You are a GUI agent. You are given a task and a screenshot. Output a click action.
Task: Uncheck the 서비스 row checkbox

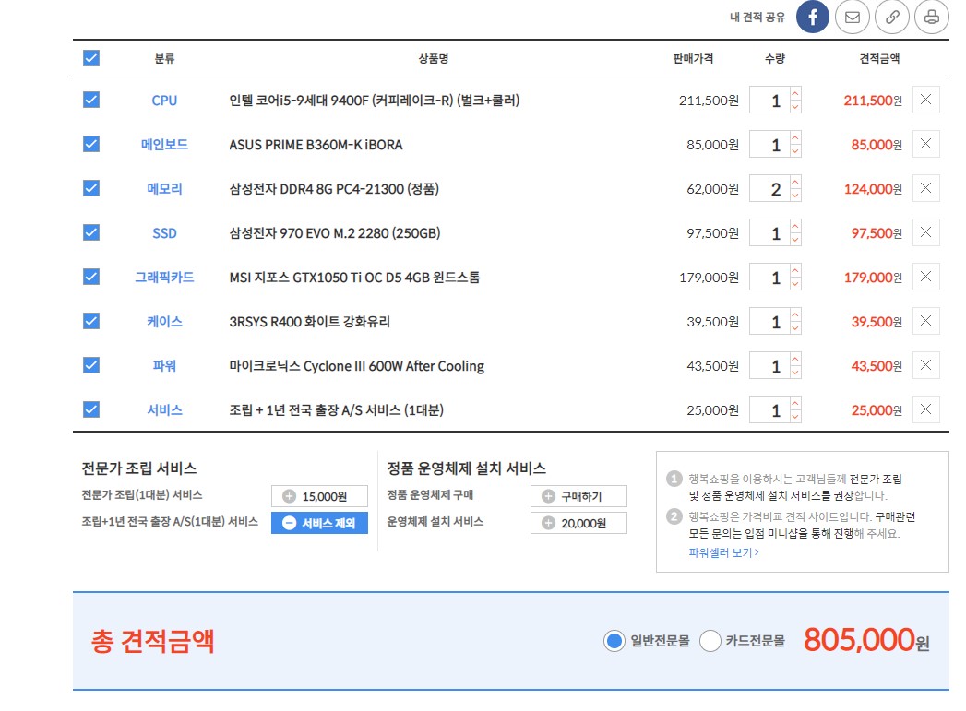[x=91, y=409]
